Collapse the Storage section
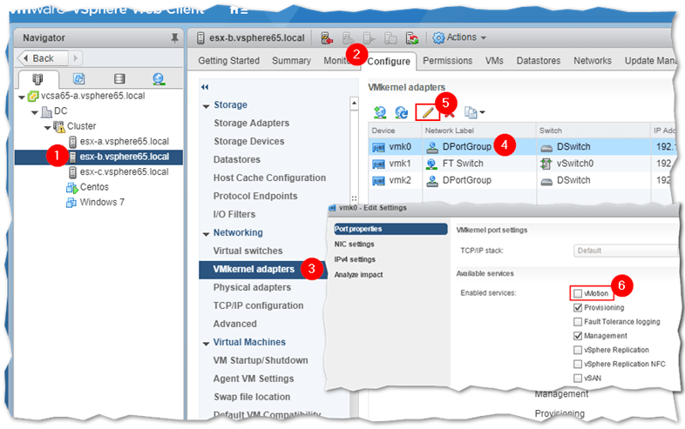This screenshot has width=685, height=429. pos(207,106)
